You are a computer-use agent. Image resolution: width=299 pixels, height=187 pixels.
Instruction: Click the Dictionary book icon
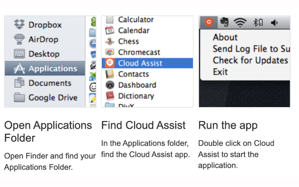coord(110,96)
